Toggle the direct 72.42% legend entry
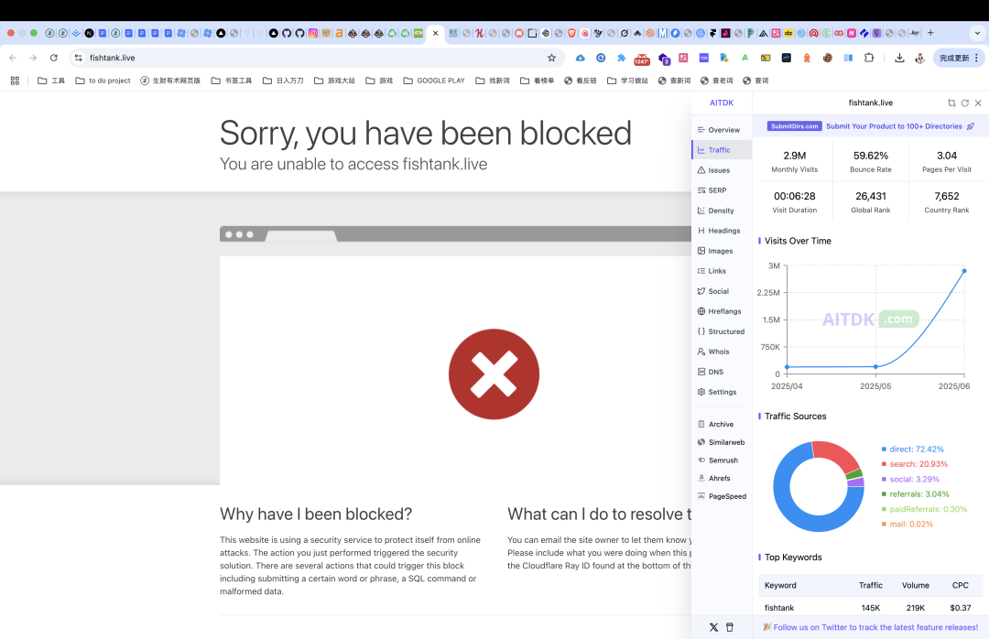 tap(913, 449)
